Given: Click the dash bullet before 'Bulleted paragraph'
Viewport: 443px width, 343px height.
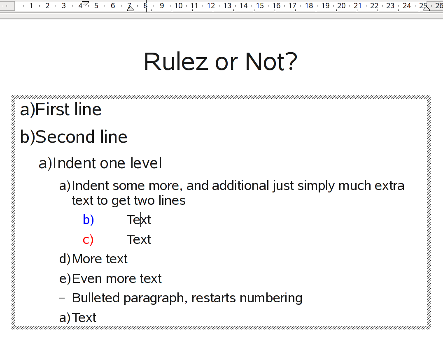Looking at the screenshot, I should point(62,298).
